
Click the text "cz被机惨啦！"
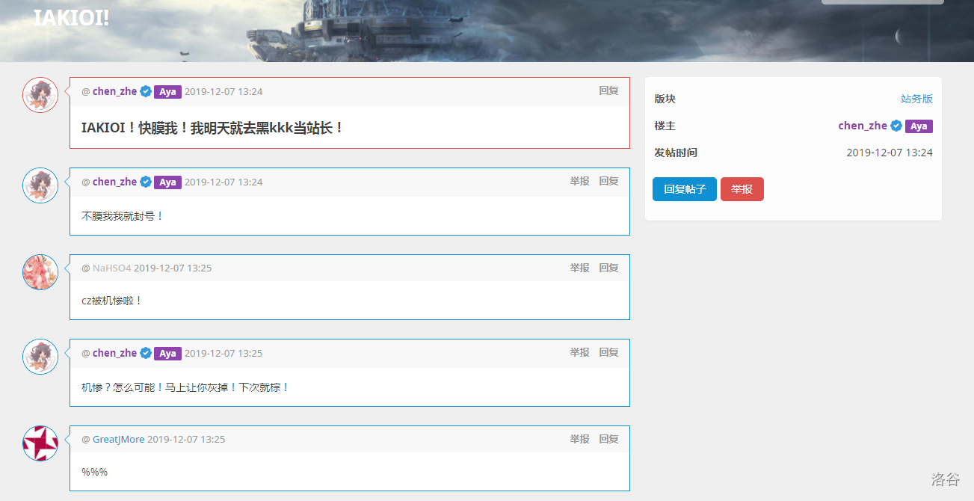(x=111, y=301)
